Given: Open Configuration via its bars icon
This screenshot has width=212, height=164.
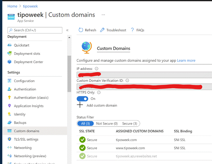Looking at the screenshot, I should (x=9, y=81).
